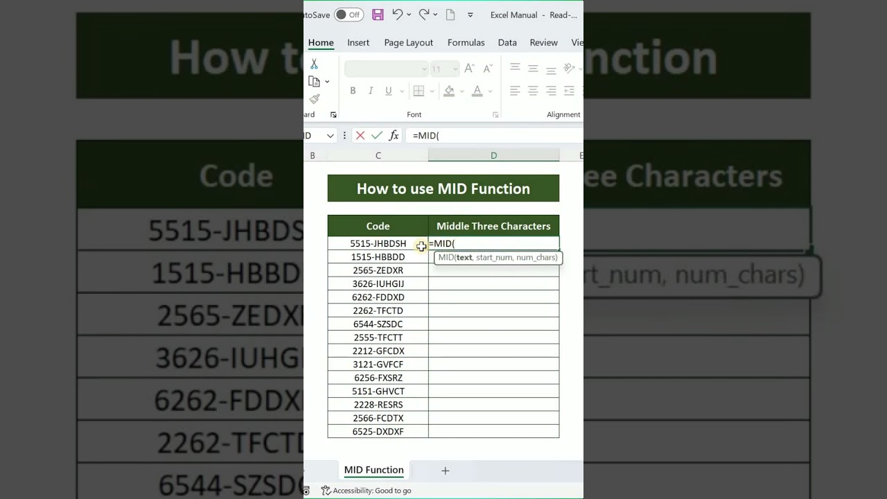
Task: Click the Redo arrow icon
Action: (424, 15)
